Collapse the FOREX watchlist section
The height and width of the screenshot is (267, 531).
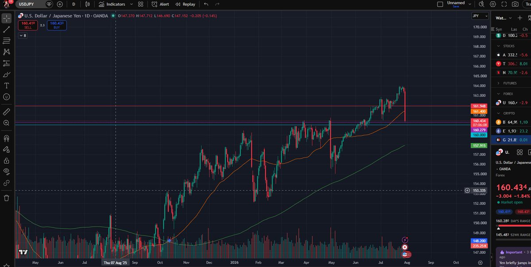coord(499,94)
